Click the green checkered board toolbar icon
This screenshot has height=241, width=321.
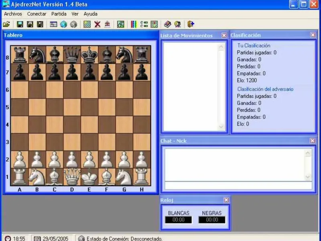click(x=121, y=25)
